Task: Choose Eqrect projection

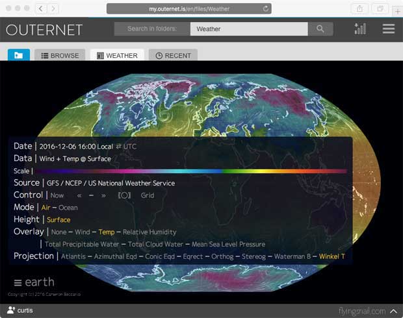Action: pos(193,256)
